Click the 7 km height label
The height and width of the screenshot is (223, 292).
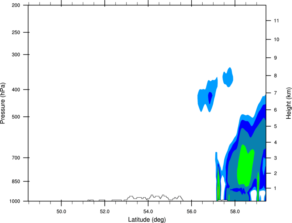coord(276,93)
